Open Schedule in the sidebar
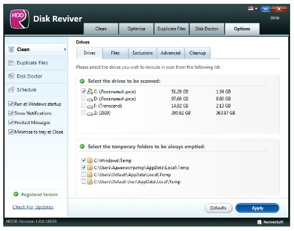The image size is (294, 231). tap(36, 90)
